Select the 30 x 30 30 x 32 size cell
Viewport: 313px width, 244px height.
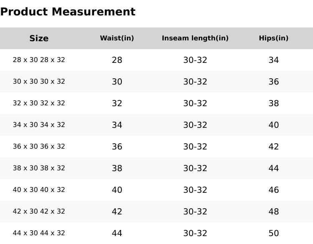coord(39,82)
